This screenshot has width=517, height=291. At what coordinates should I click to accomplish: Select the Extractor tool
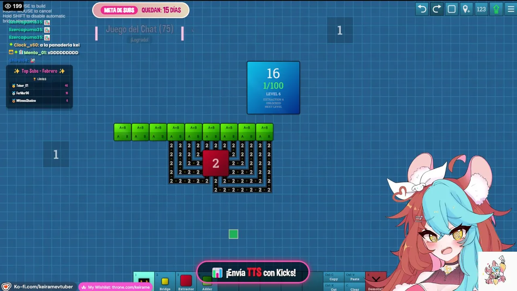[186, 282]
